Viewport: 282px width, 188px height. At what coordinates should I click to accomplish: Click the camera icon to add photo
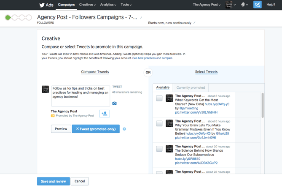114,103
